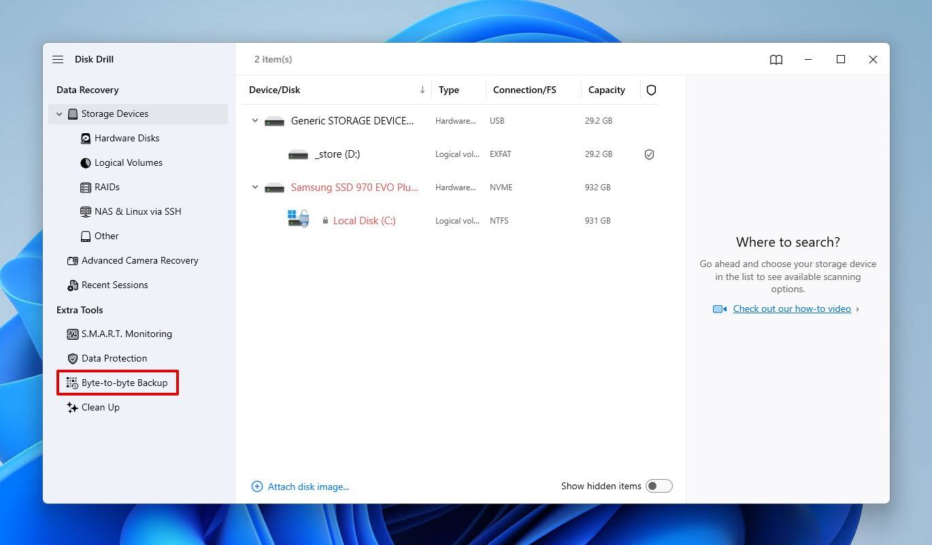Click the Recent Sessions gear icon
This screenshot has height=545, width=932.
click(x=73, y=285)
